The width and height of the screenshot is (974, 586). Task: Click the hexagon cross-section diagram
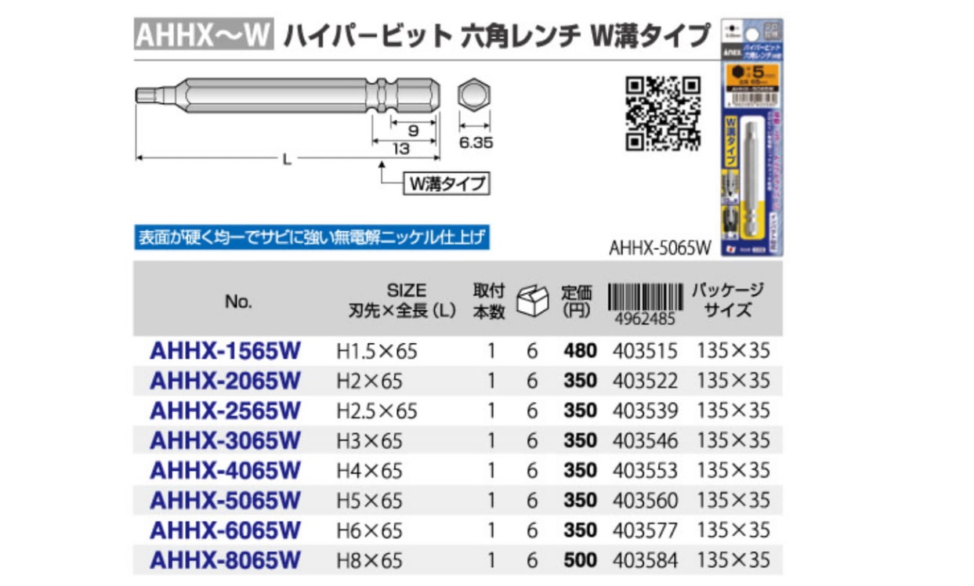[x=474, y=96]
